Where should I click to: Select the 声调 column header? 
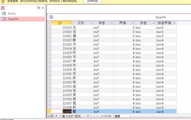point(124,23)
